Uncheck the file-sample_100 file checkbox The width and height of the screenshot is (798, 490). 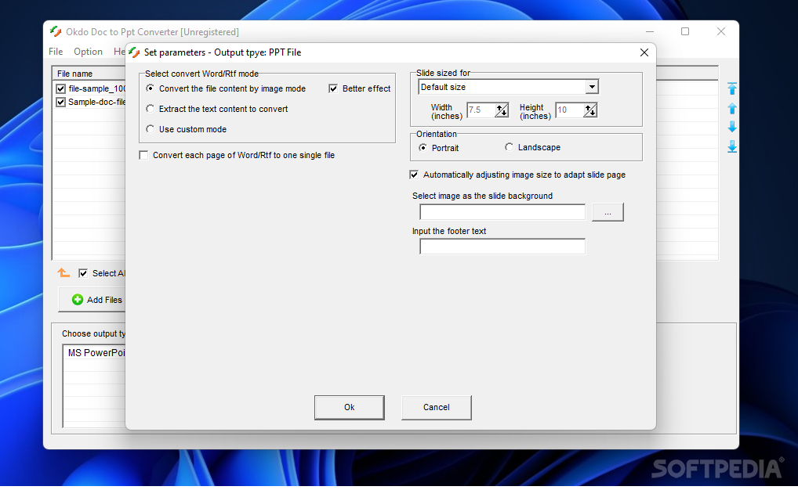tap(60, 88)
